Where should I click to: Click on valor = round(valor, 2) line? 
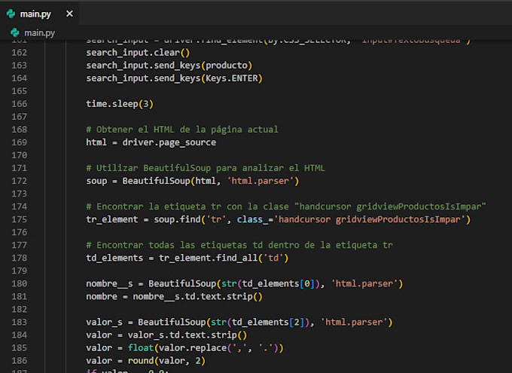click(145, 361)
